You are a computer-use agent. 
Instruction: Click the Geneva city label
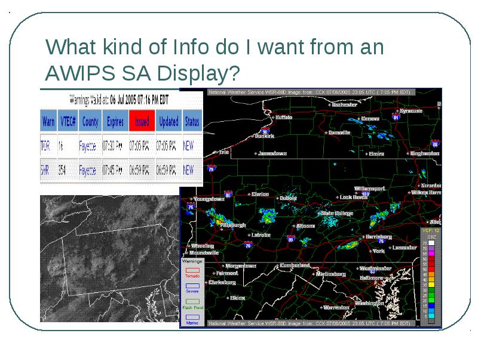coord(370,118)
